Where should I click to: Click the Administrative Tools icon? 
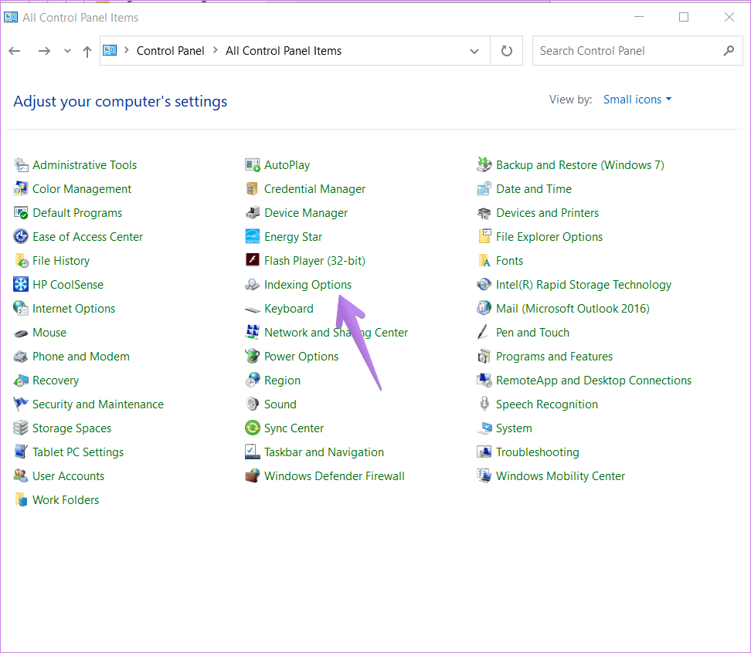(x=21, y=165)
